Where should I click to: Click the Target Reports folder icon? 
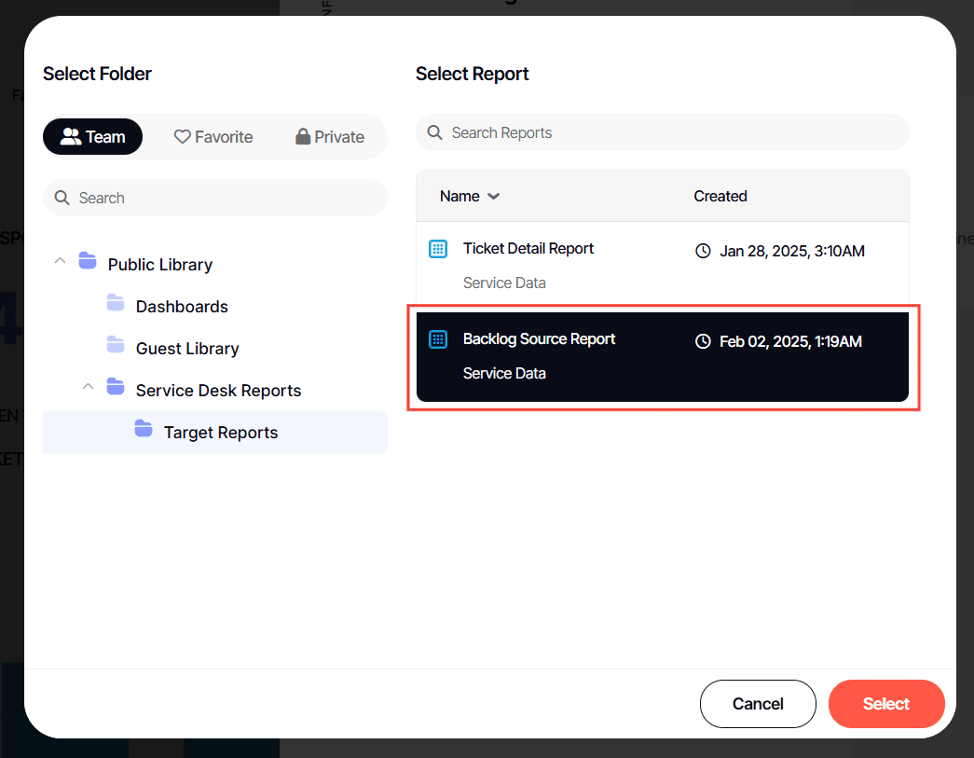(x=144, y=429)
